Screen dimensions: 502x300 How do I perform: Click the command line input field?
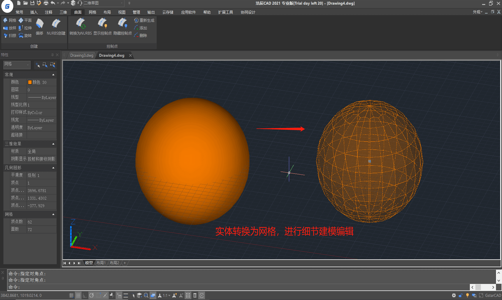pos(238,287)
